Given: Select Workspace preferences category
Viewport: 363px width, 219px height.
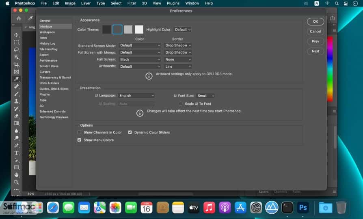Looking at the screenshot, I should tap(47, 32).
